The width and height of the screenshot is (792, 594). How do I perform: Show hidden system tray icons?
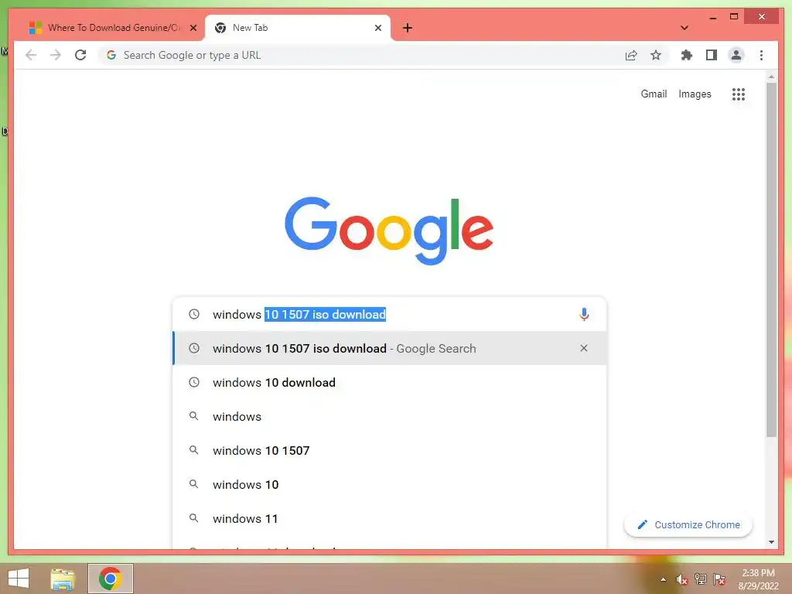point(663,579)
